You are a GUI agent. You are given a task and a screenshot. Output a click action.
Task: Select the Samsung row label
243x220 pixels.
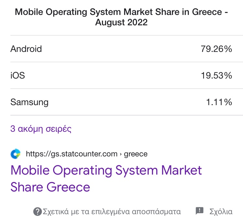[29, 102]
